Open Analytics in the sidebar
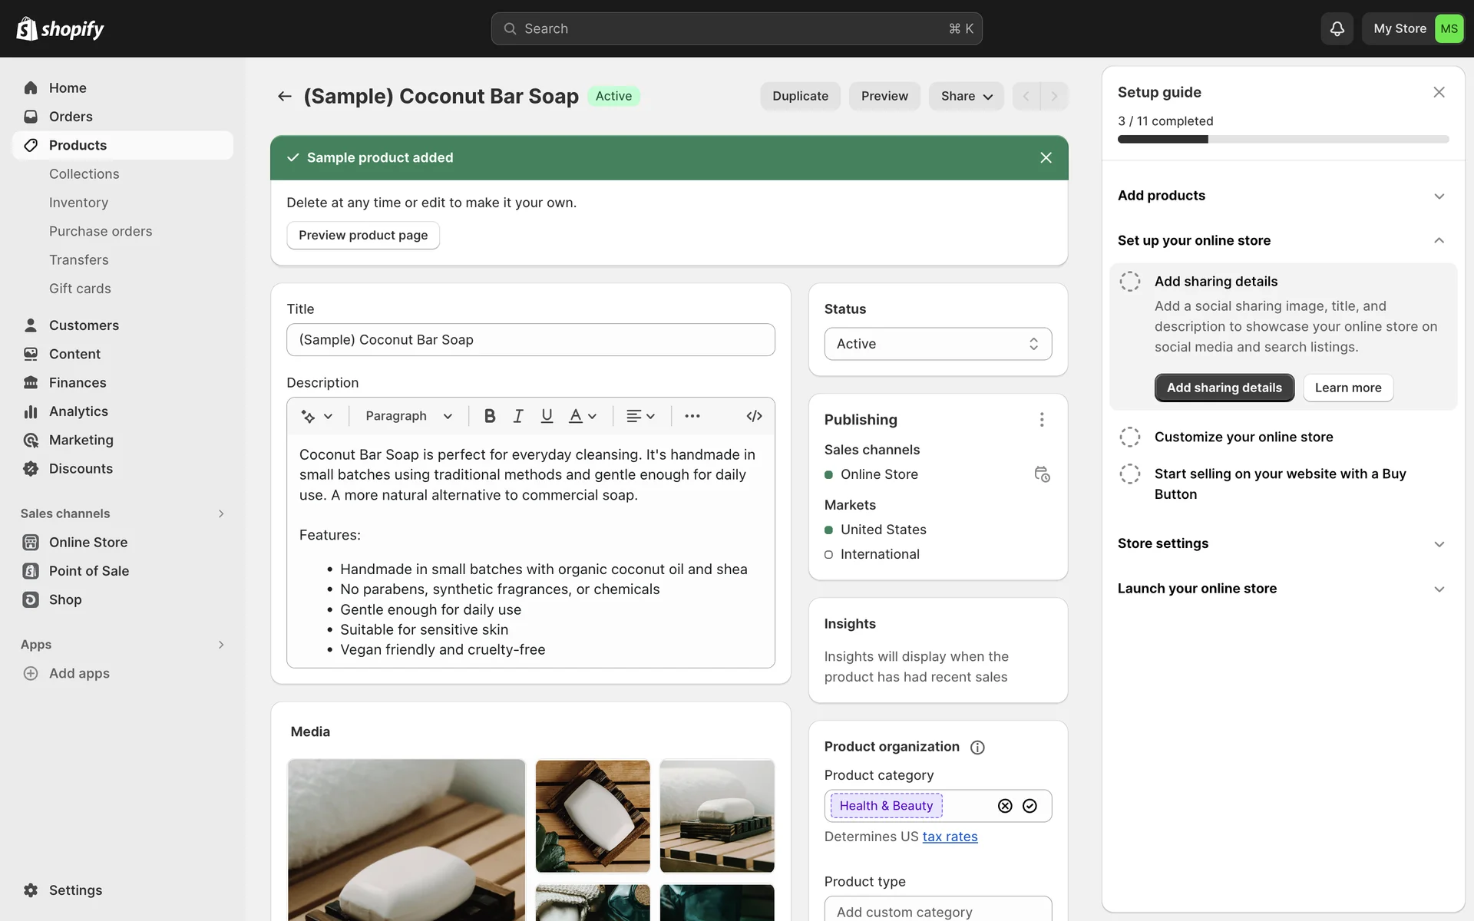This screenshot has width=1474, height=921. (x=78, y=411)
